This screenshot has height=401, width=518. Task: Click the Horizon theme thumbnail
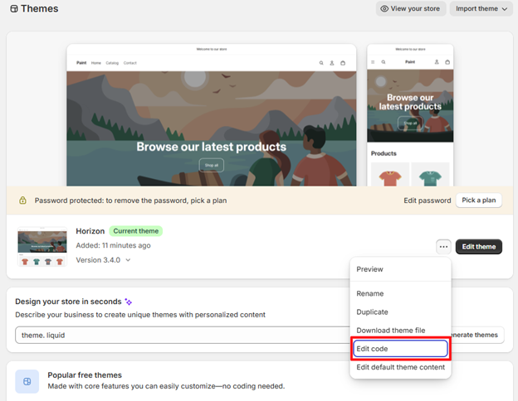click(42, 246)
